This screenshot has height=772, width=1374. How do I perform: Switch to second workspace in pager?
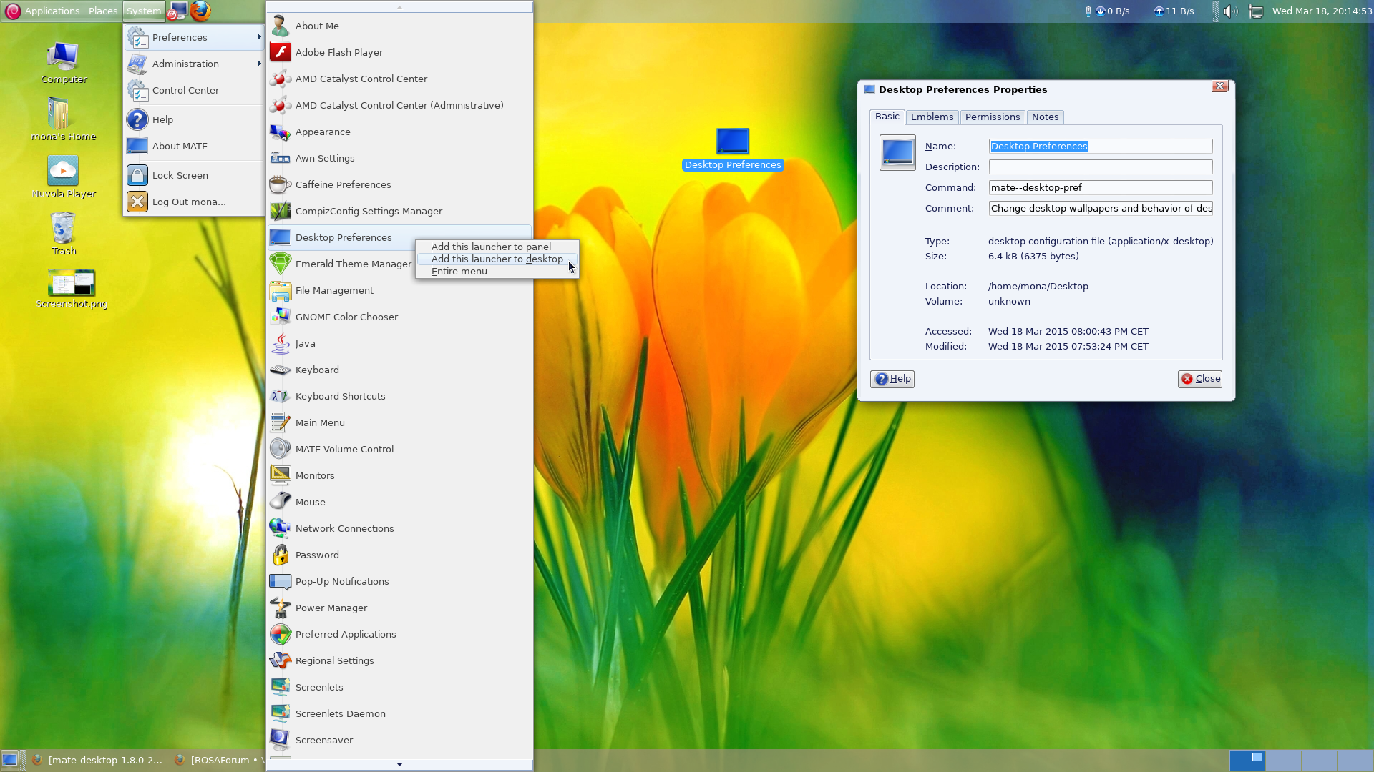point(1283,760)
